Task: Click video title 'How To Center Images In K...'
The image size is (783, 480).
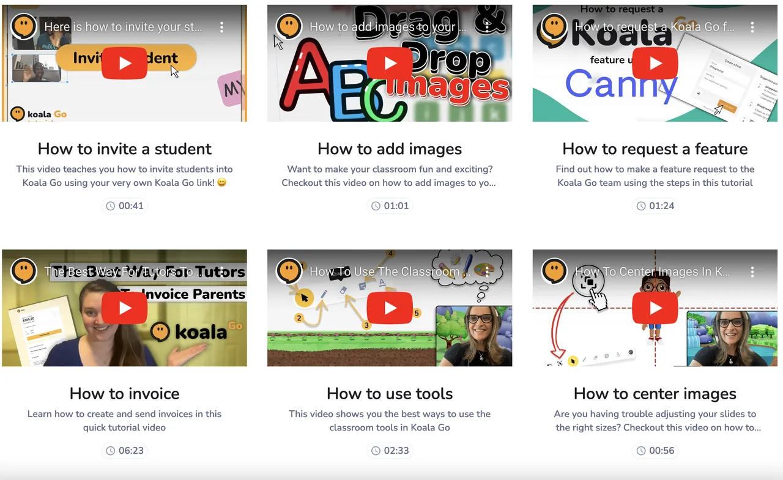Action: coord(653,271)
